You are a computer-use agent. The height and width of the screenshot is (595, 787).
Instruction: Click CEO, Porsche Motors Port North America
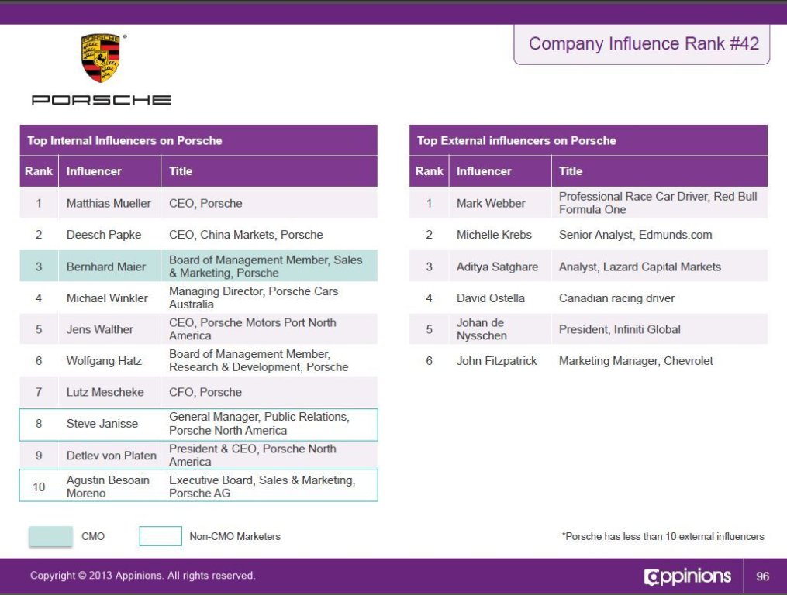[x=269, y=329]
